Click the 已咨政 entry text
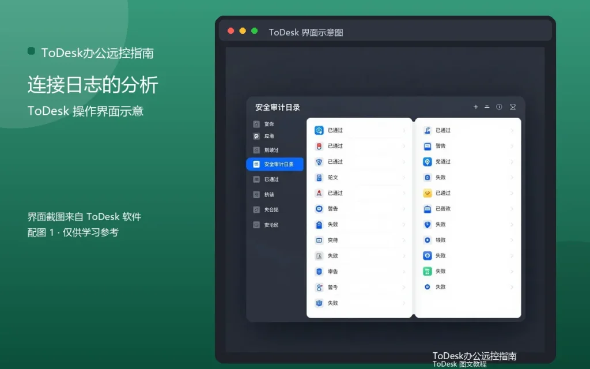 443,209
